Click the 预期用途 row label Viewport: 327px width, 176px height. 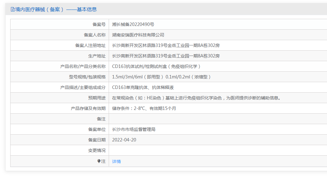pyautogui.click(x=97, y=98)
